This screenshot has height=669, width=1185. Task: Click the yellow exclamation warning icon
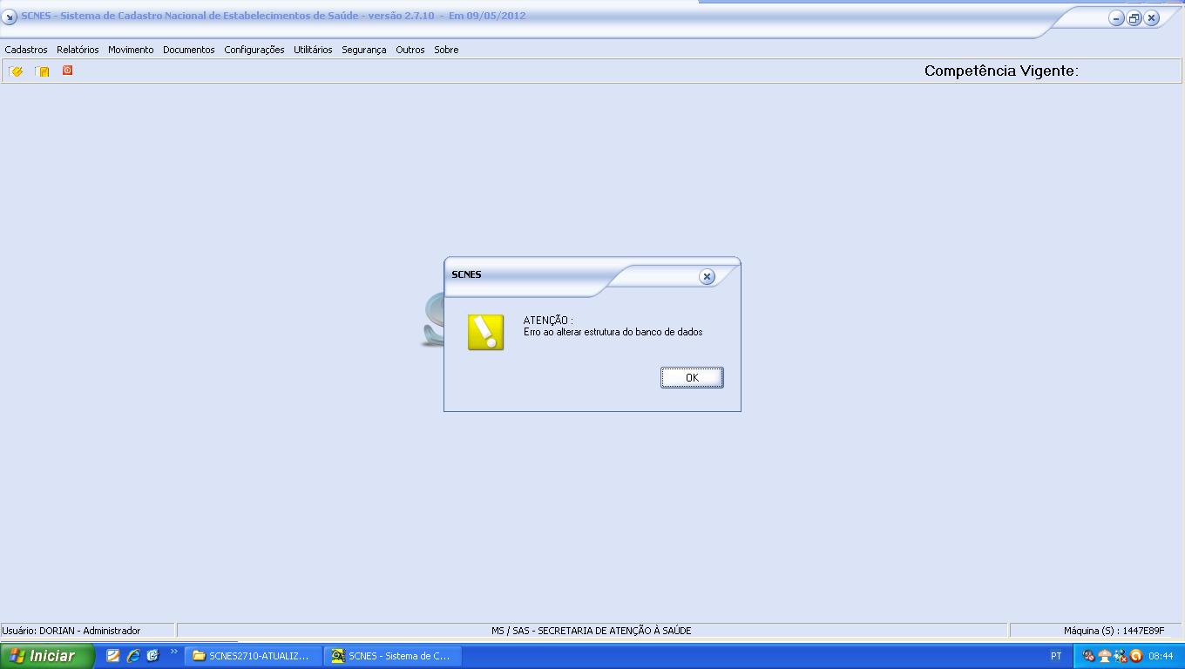485,332
